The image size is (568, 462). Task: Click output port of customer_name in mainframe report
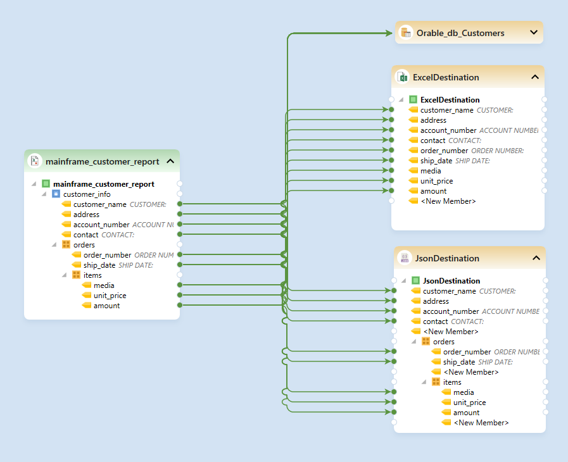(x=180, y=204)
